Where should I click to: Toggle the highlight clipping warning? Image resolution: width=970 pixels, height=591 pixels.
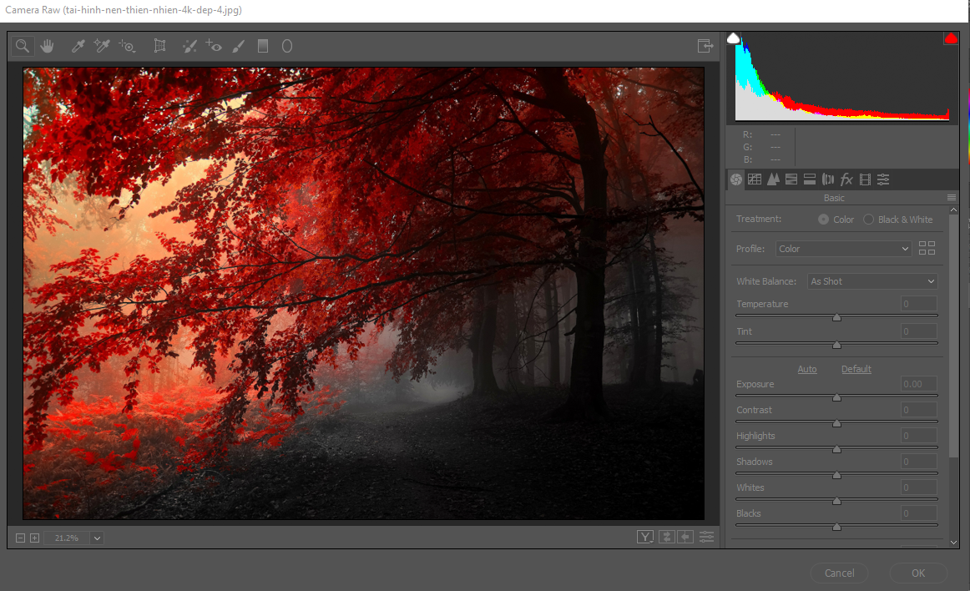(x=951, y=38)
